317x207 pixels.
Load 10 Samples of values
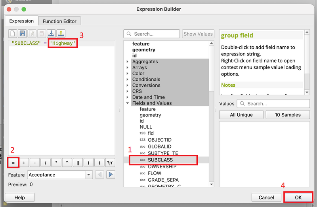click(288, 115)
